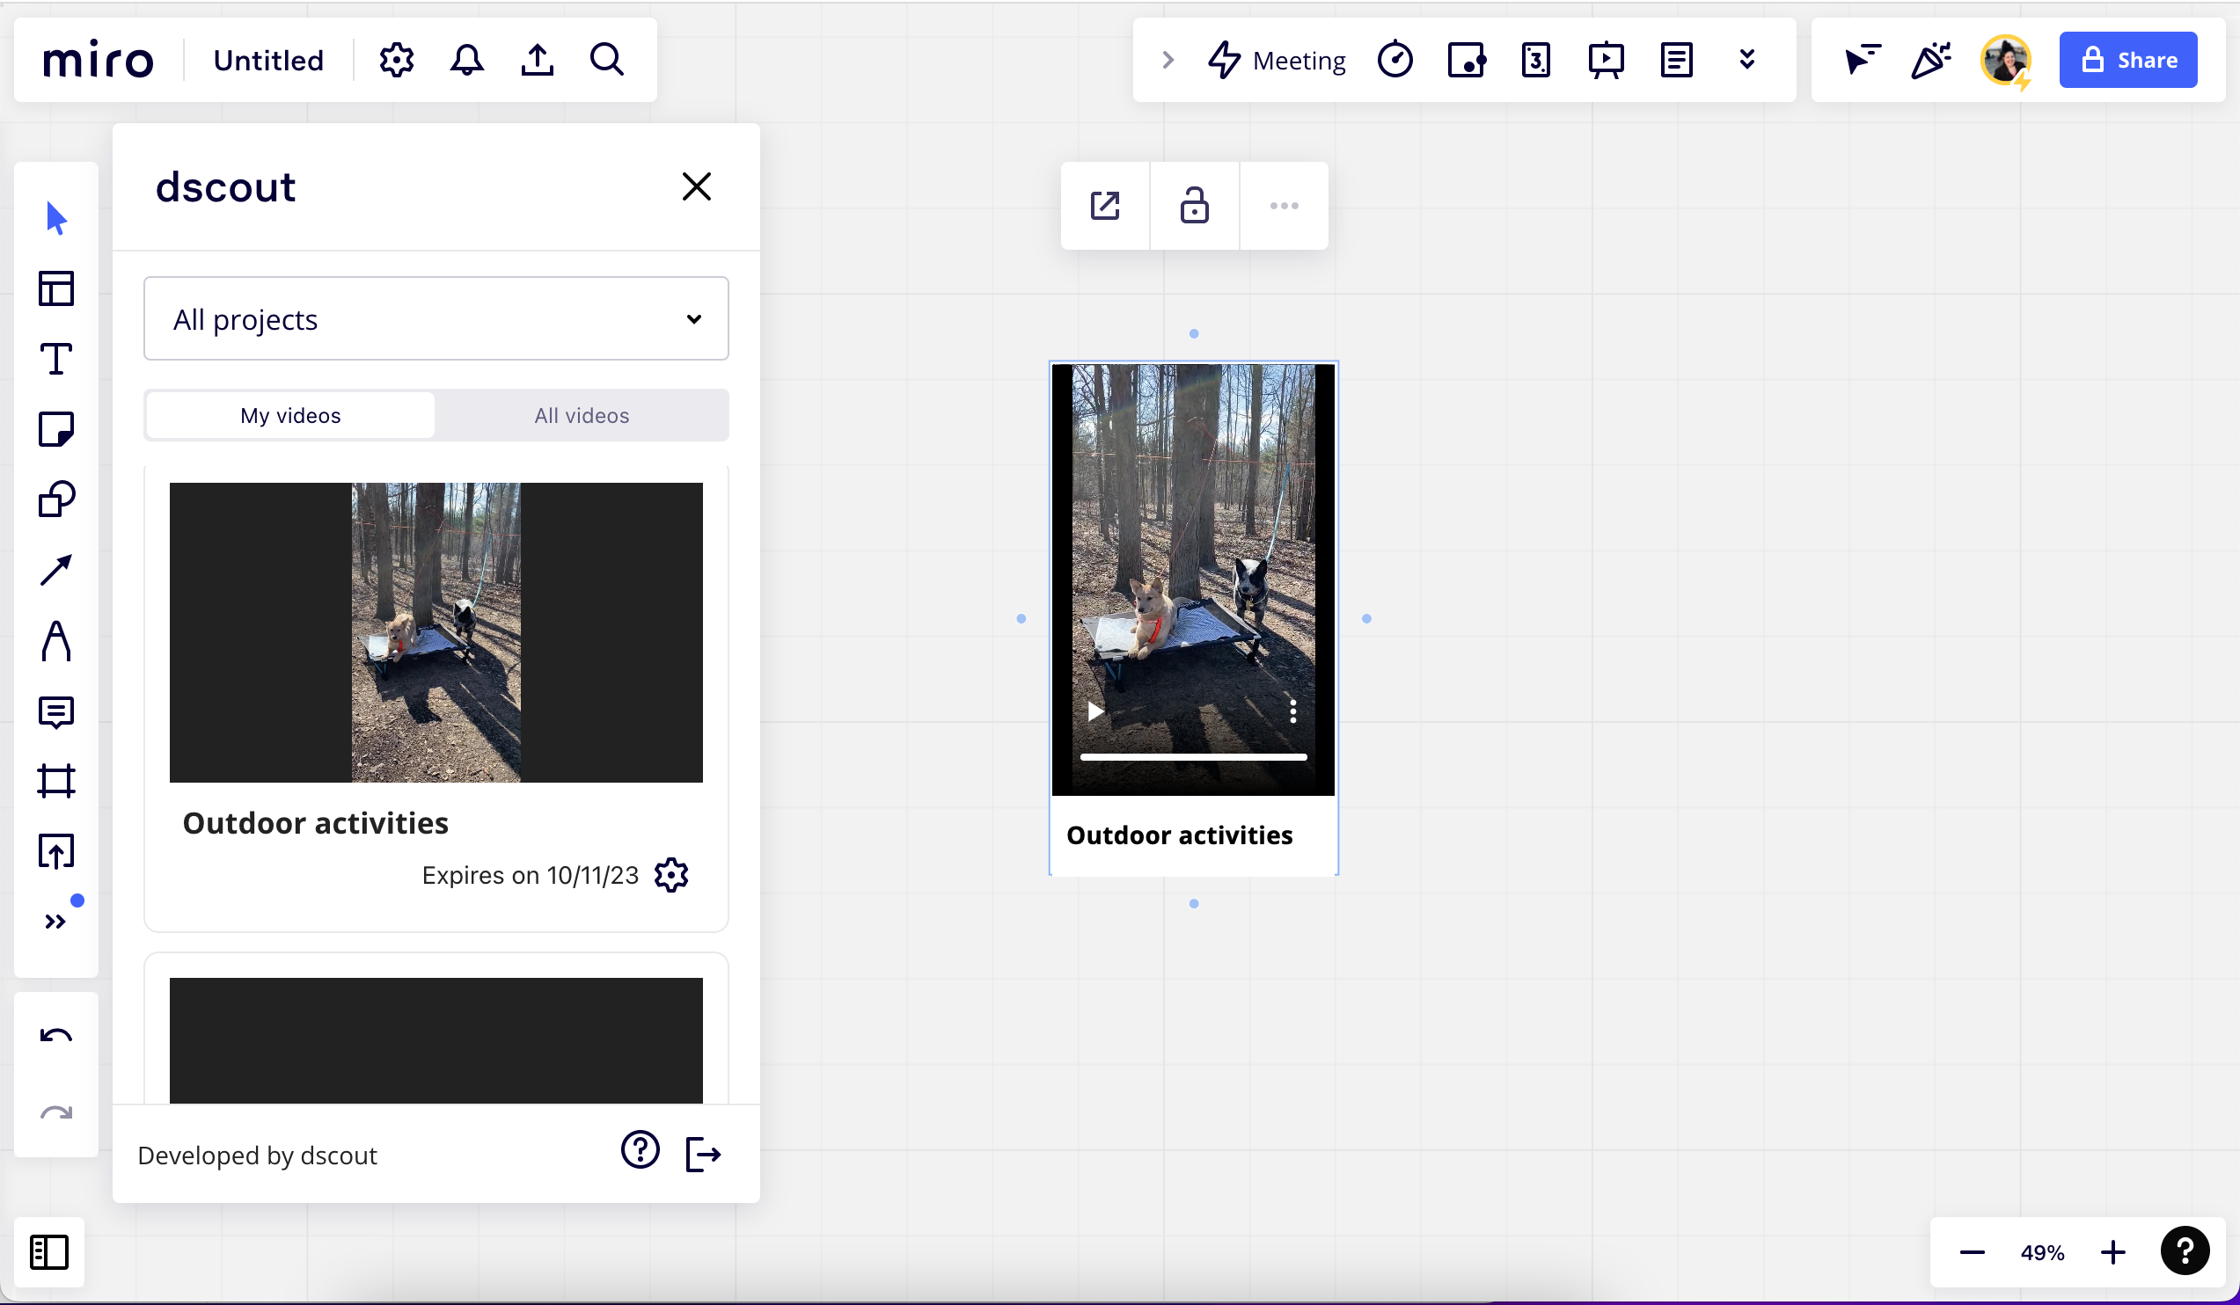Image resolution: width=2240 pixels, height=1305 pixels.
Task: Open the board search magnifier
Action: [607, 60]
